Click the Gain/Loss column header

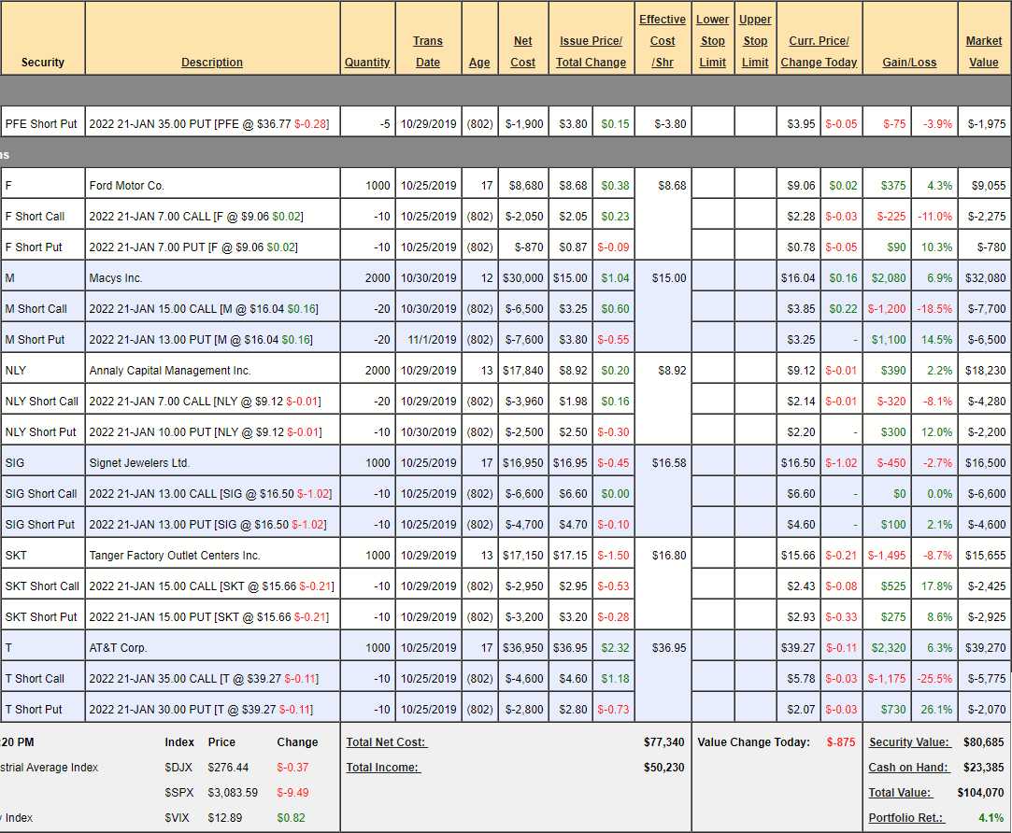coord(909,63)
